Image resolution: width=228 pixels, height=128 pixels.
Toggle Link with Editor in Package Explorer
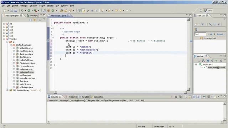pos(35,20)
